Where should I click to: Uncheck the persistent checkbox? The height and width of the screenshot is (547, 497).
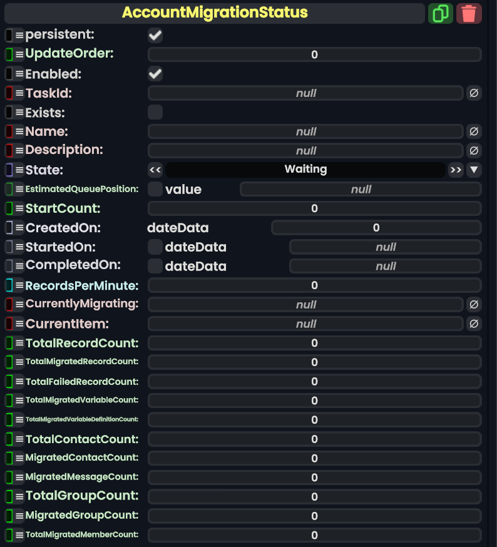coord(155,36)
